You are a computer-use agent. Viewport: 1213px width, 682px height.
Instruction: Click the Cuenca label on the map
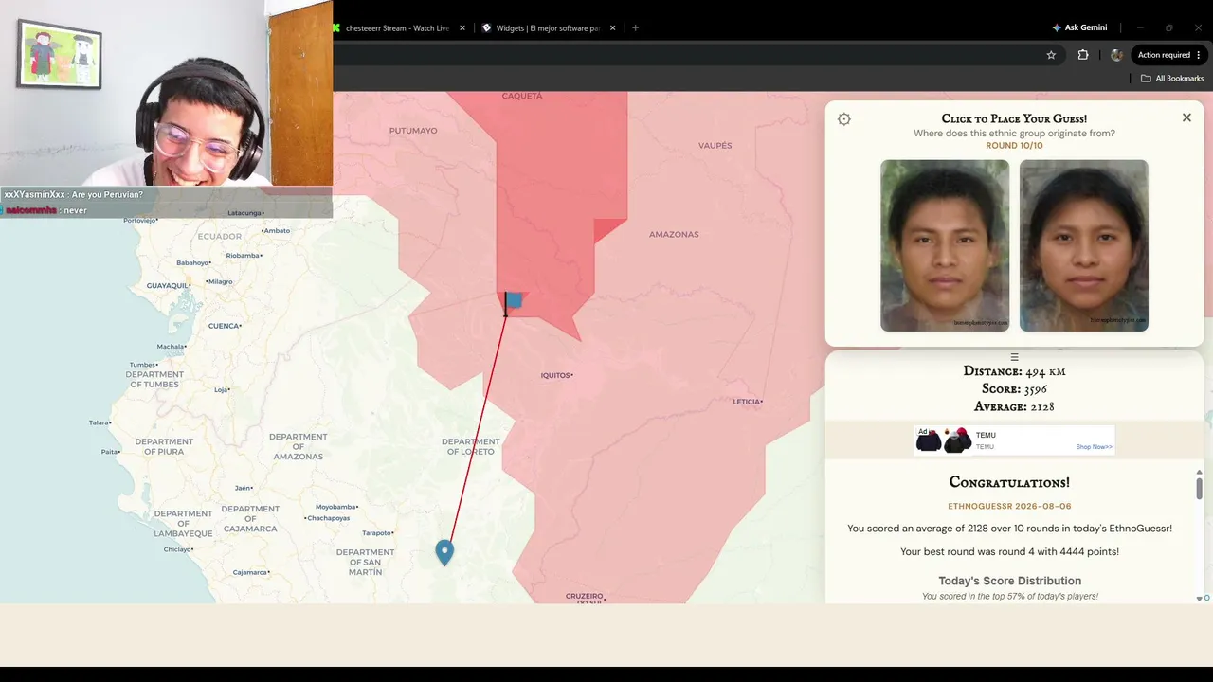[x=224, y=326]
